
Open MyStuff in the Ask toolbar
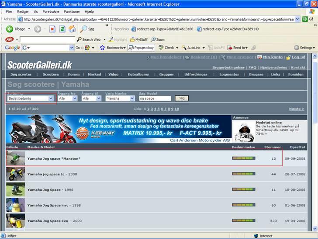click(138, 39)
